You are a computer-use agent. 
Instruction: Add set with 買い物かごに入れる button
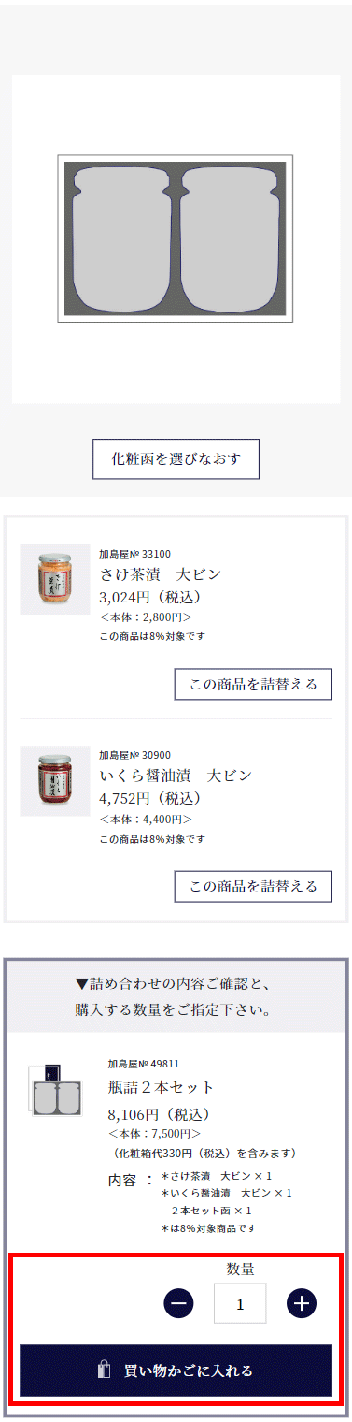pos(176,1371)
